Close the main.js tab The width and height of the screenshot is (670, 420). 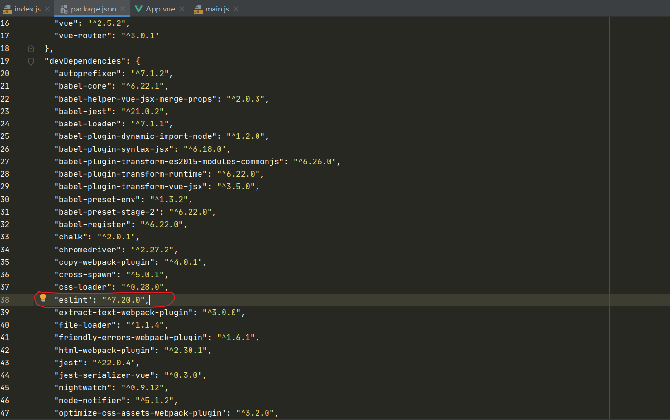[x=236, y=9]
